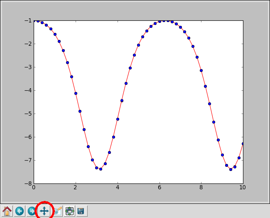The height and width of the screenshot is (218, 270).
Task: Click the y-axis tick label −5
Action: point(27,114)
